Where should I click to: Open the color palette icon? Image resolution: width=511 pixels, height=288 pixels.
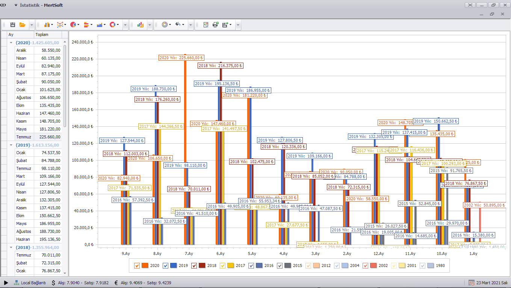165,25
